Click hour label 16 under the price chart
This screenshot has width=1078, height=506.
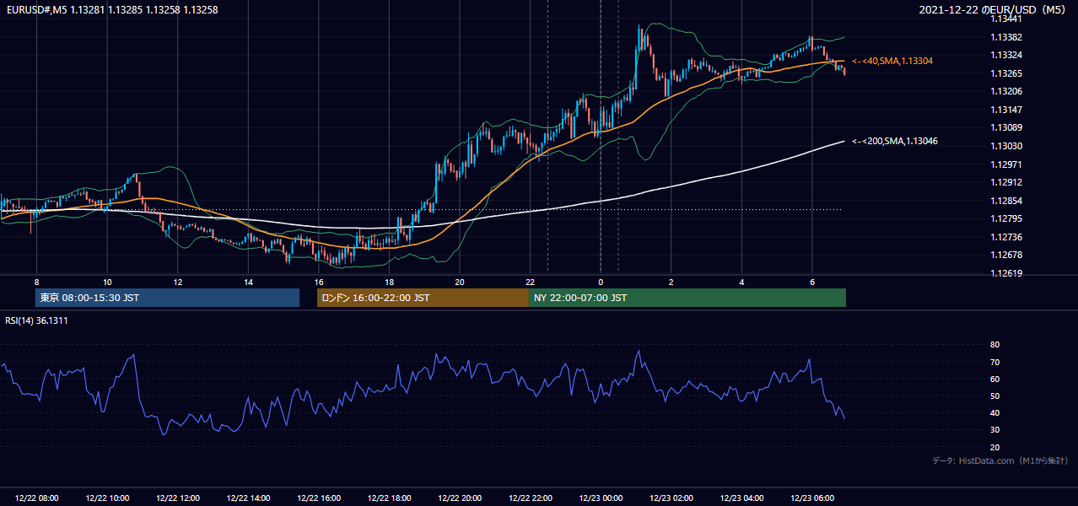pos(319,282)
